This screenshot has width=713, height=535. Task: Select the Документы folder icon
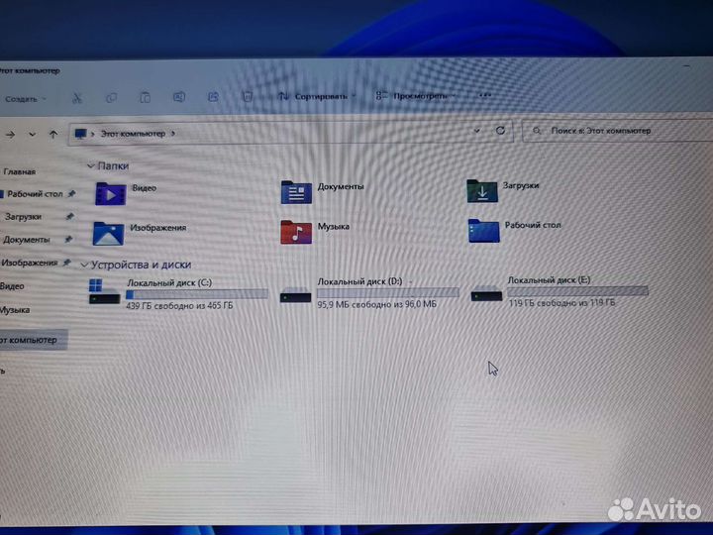pos(296,192)
